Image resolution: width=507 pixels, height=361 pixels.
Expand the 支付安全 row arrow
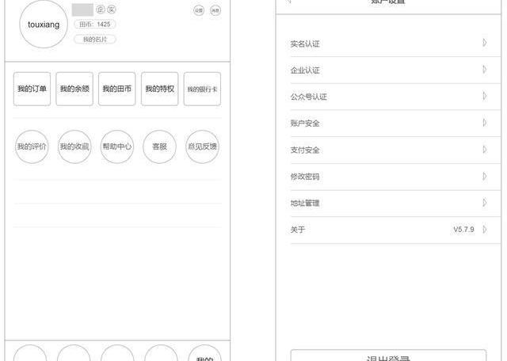pyautogui.click(x=484, y=150)
